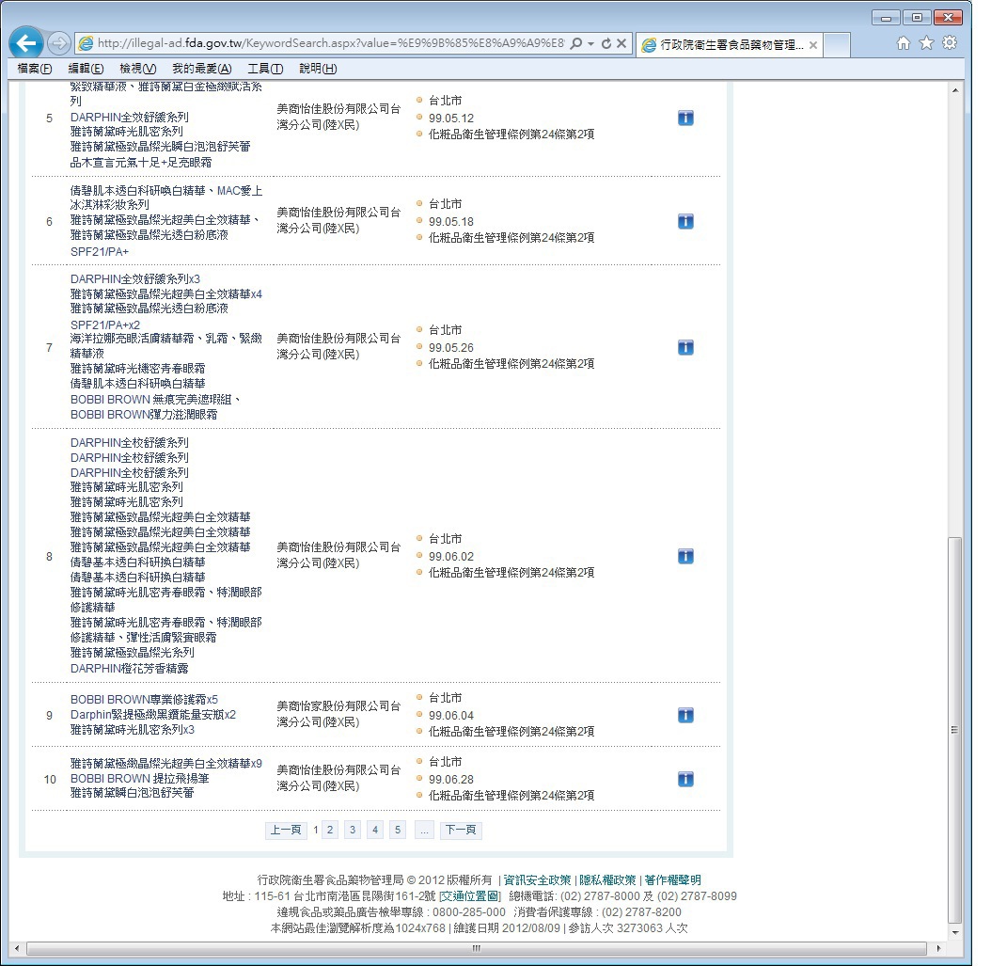This screenshot has width=991, height=966.
Task: Close the 行政院衛生署食品藥物管理 tab
Action: pos(812,45)
